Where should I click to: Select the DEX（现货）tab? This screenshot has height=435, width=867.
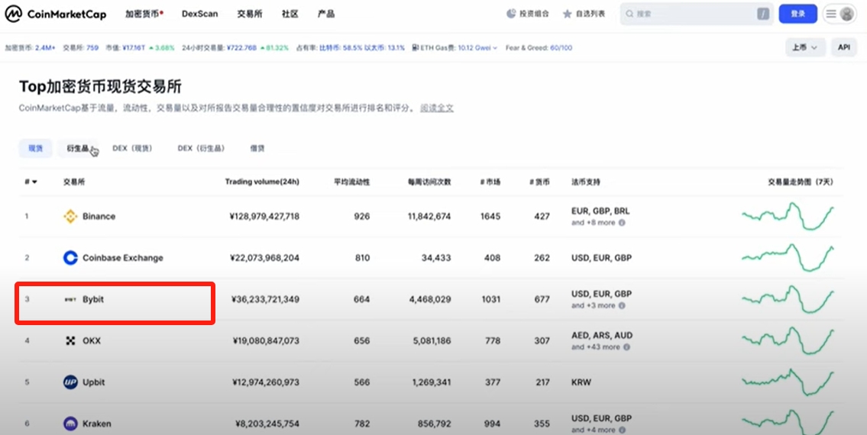tap(132, 148)
